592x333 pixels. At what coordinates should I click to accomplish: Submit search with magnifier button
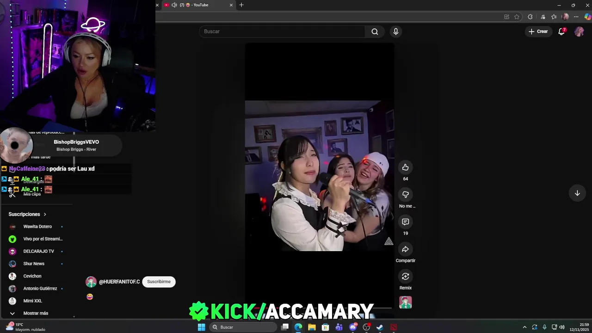pyautogui.click(x=375, y=31)
